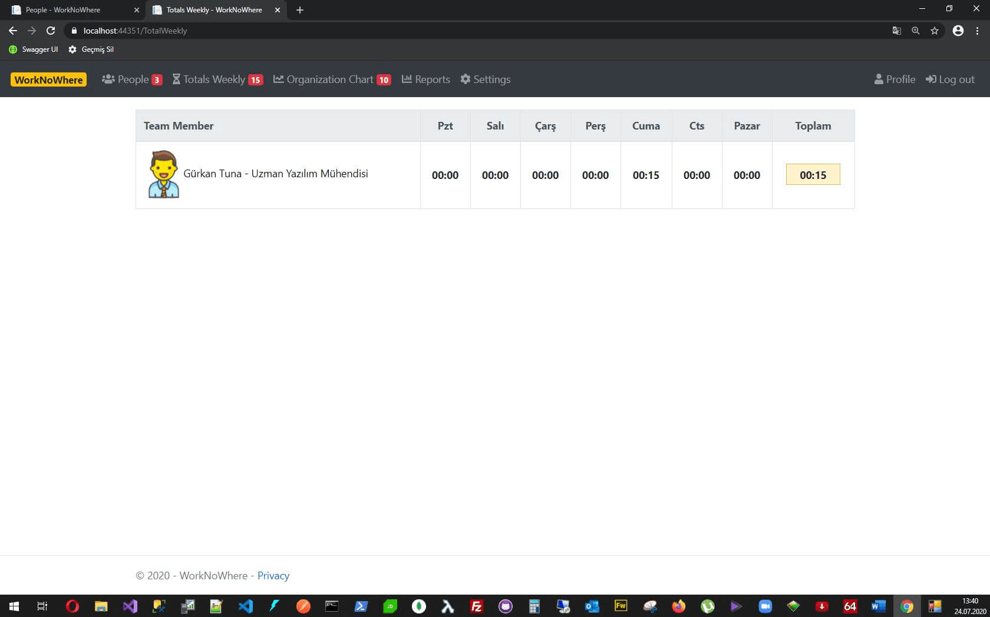Open a new browser tab
The width and height of the screenshot is (990, 617).
coord(300,10)
